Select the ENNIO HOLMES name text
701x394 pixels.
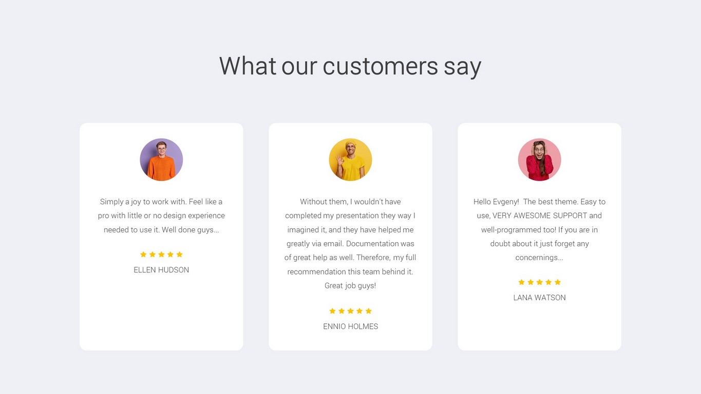pyautogui.click(x=350, y=326)
